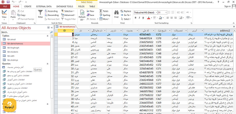Align text right
This screenshot has height=114, width=236.
[x=176, y=18]
